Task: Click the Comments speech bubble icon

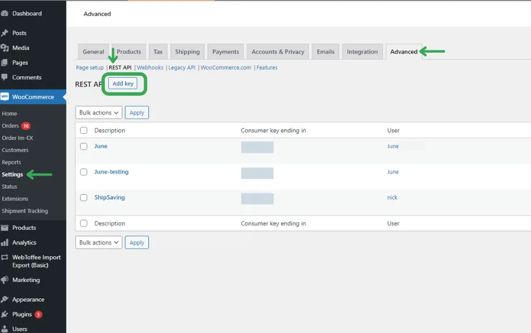Action: [x=5, y=77]
